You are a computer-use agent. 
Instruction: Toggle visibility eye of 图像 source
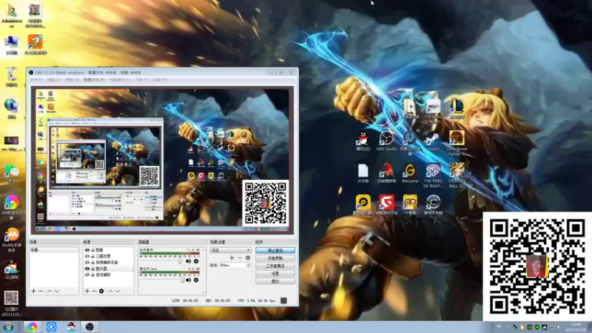(87, 250)
